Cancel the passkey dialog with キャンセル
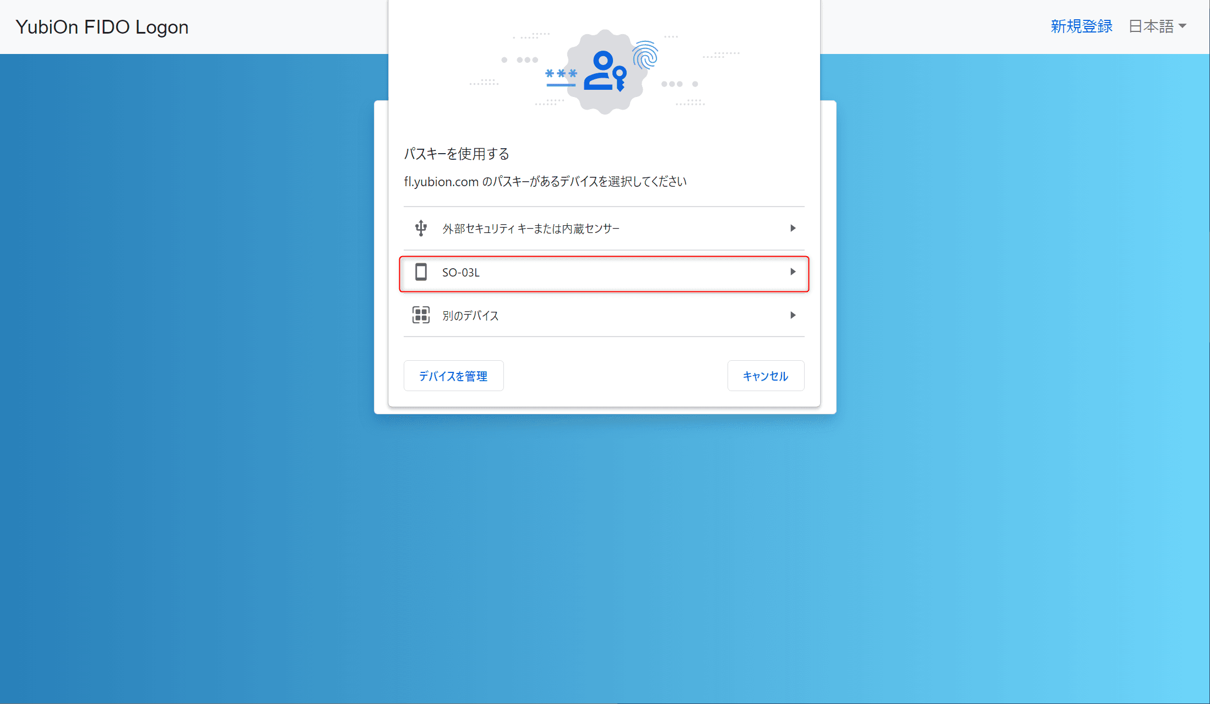The height and width of the screenshot is (704, 1210). [766, 376]
